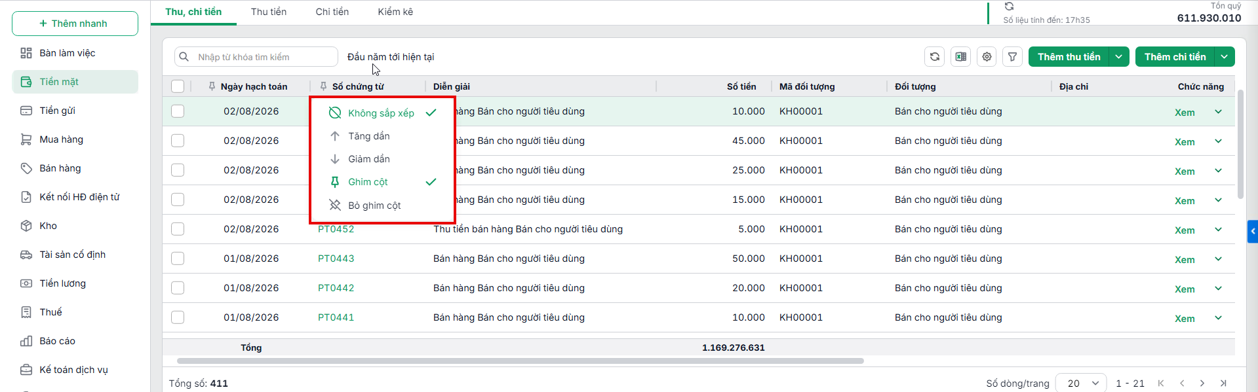Check the 45.000 row checkbox
The width and height of the screenshot is (1258, 392).
[x=178, y=141]
